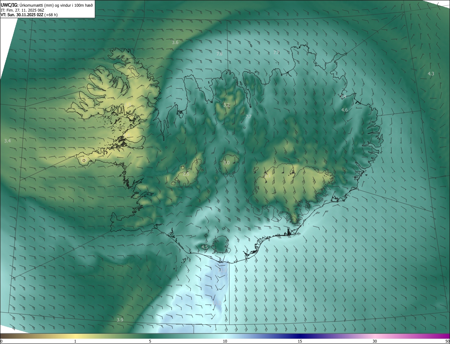Screen dimensions: 450x344
Task: Click the "4.5" value near the south coast
Action: click(x=205, y=247)
